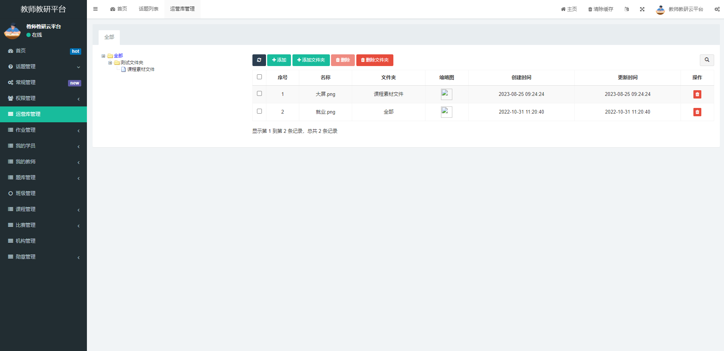Delete the 就业.png row using trash icon
The image size is (724, 351).
pyautogui.click(x=697, y=112)
